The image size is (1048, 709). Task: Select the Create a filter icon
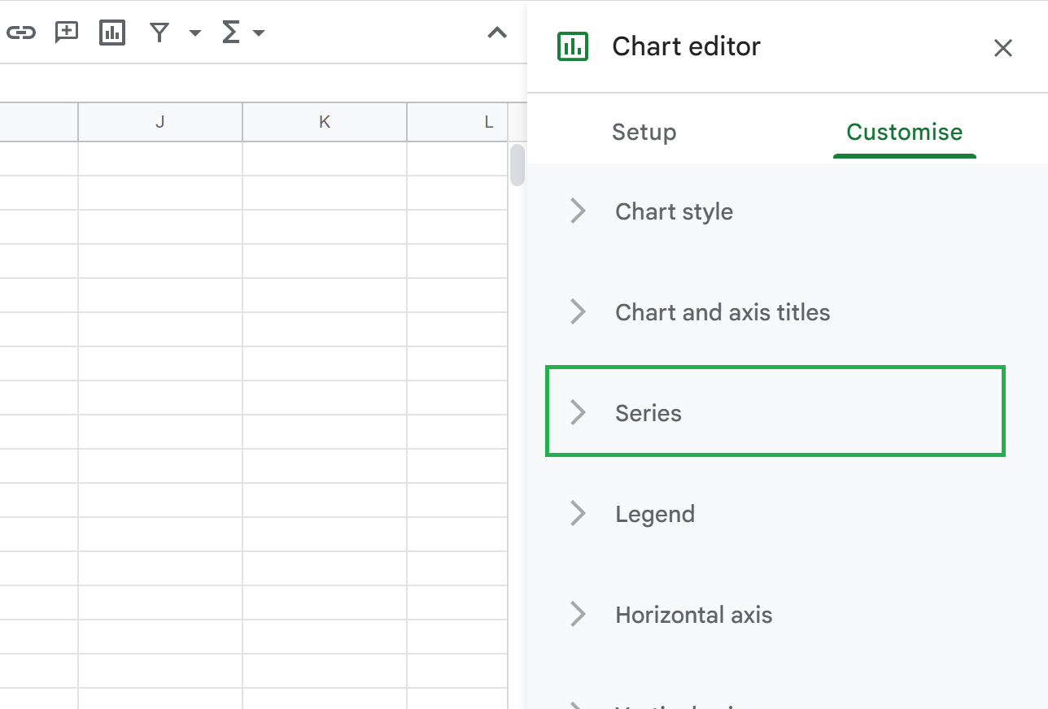pyautogui.click(x=159, y=33)
